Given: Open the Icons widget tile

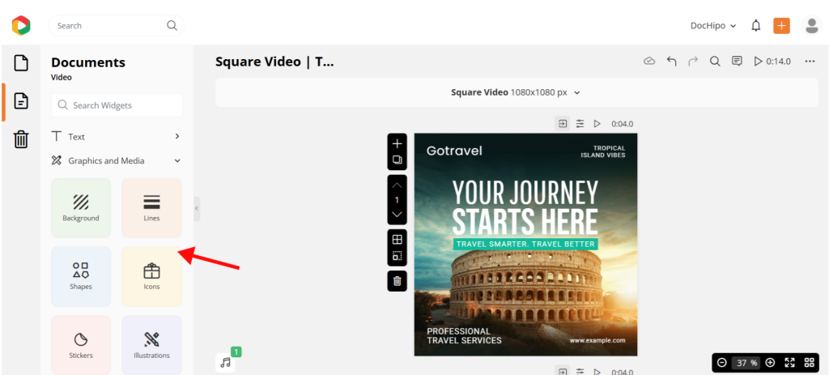Looking at the screenshot, I should coord(151,277).
